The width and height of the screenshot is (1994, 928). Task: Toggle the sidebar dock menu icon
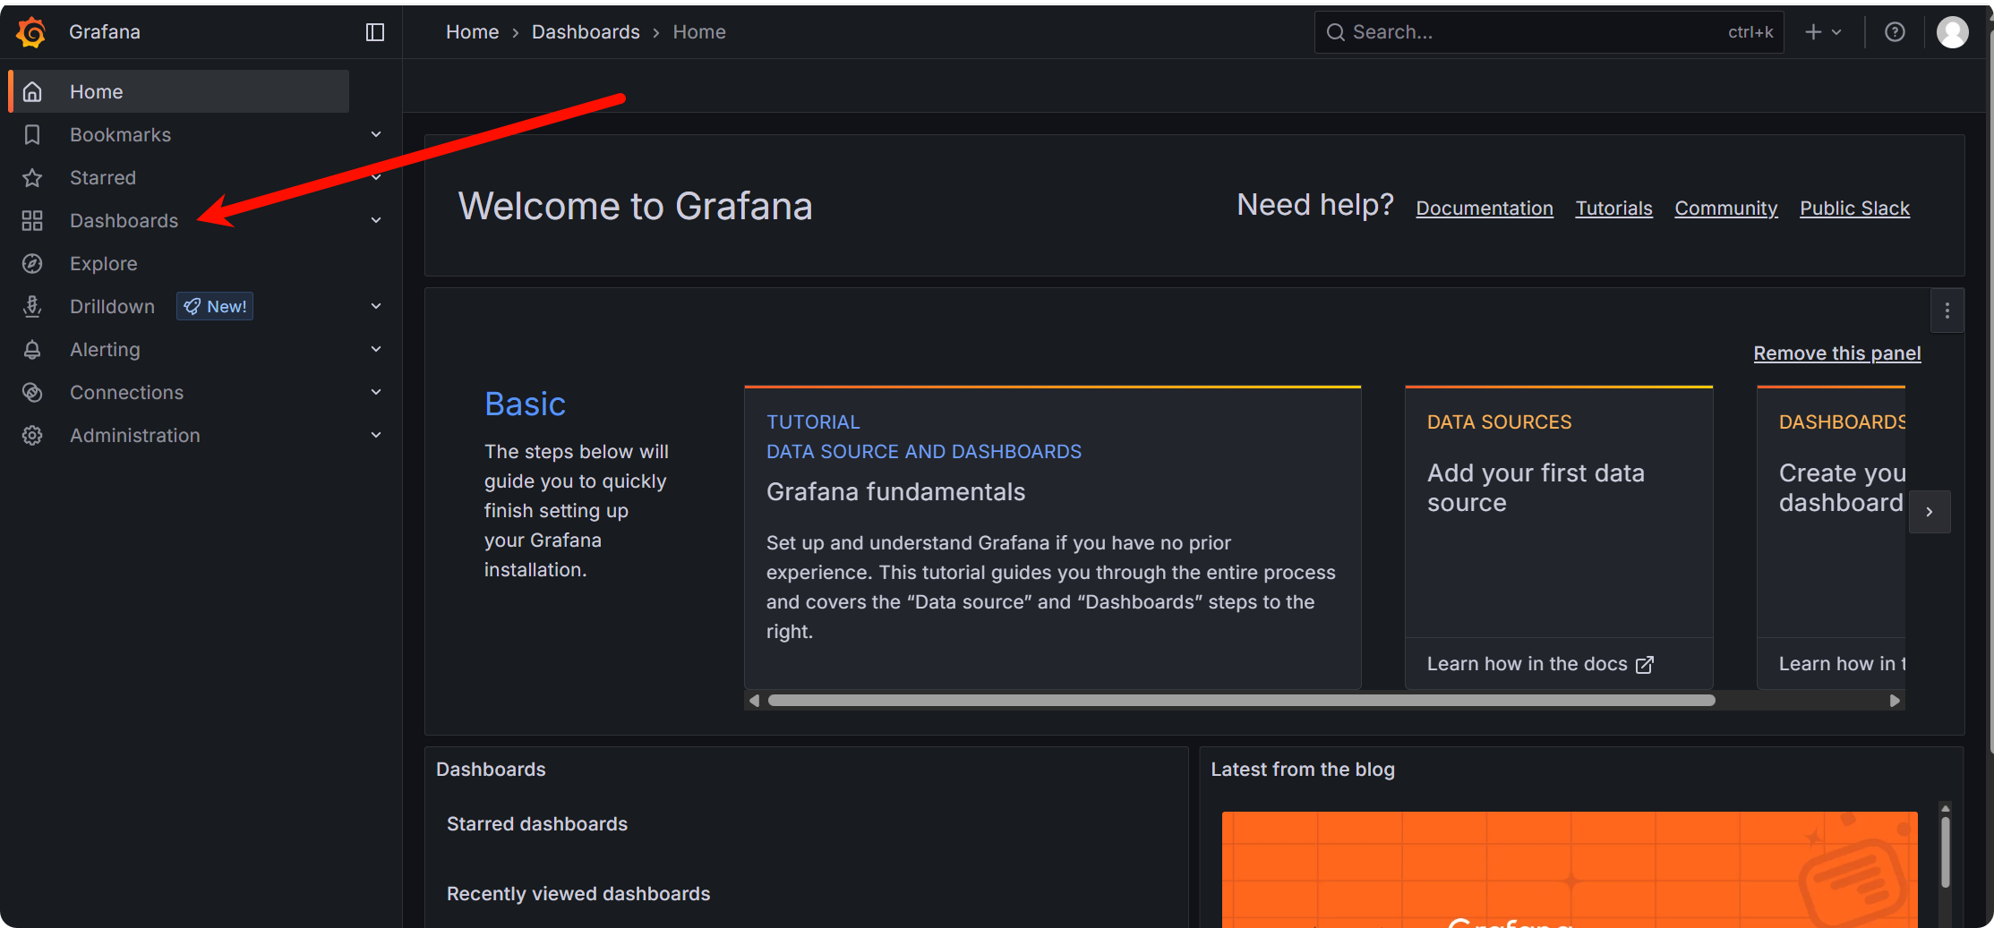tap(375, 32)
